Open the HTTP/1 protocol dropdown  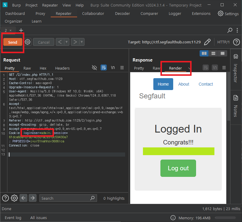[224, 42]
